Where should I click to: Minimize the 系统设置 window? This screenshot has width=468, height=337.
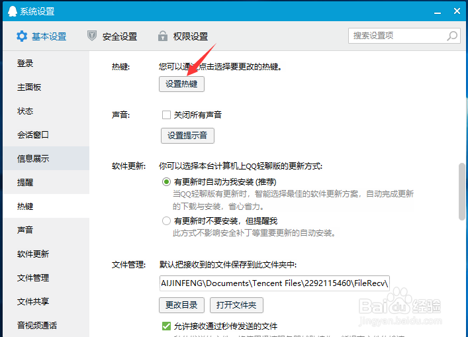tap(438, 13)
